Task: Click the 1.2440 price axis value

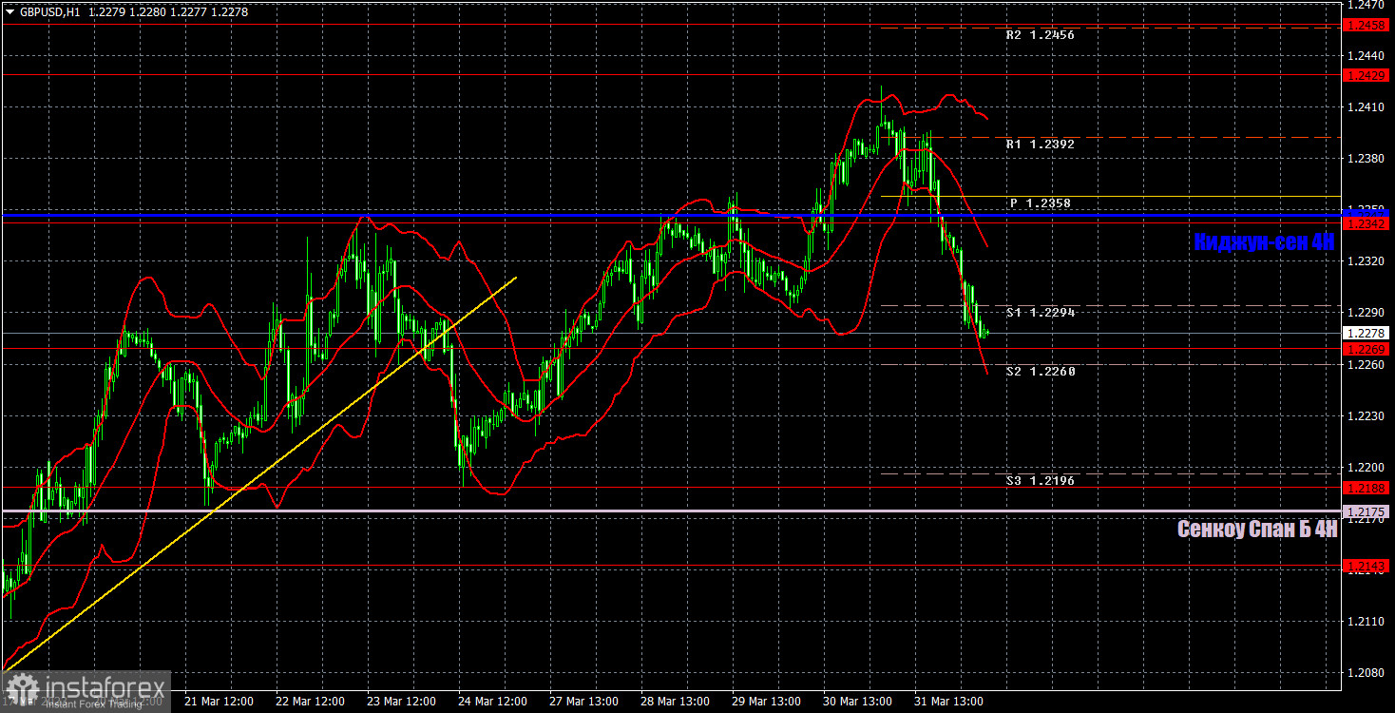Action: pyautogui.click(x=1366, y=57)
